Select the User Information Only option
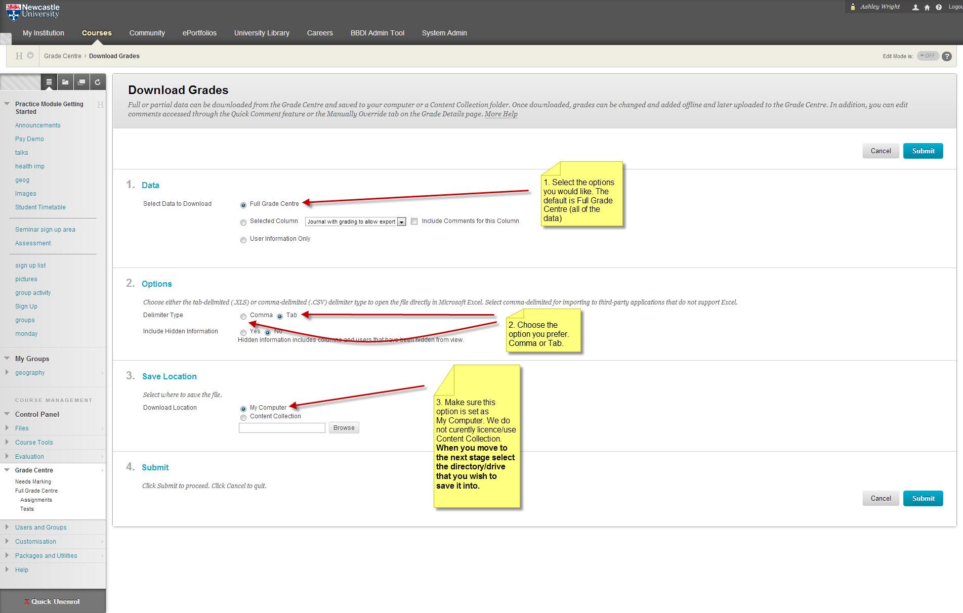The height and width of the screenshot is (613, 963). [243, 240]
